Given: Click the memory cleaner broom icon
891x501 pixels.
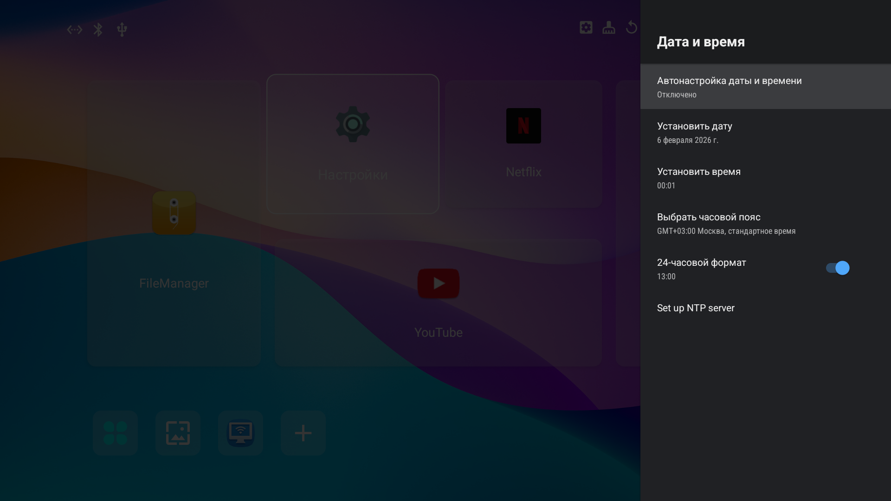Looking at the screenshot, I should tap(608, 28).
